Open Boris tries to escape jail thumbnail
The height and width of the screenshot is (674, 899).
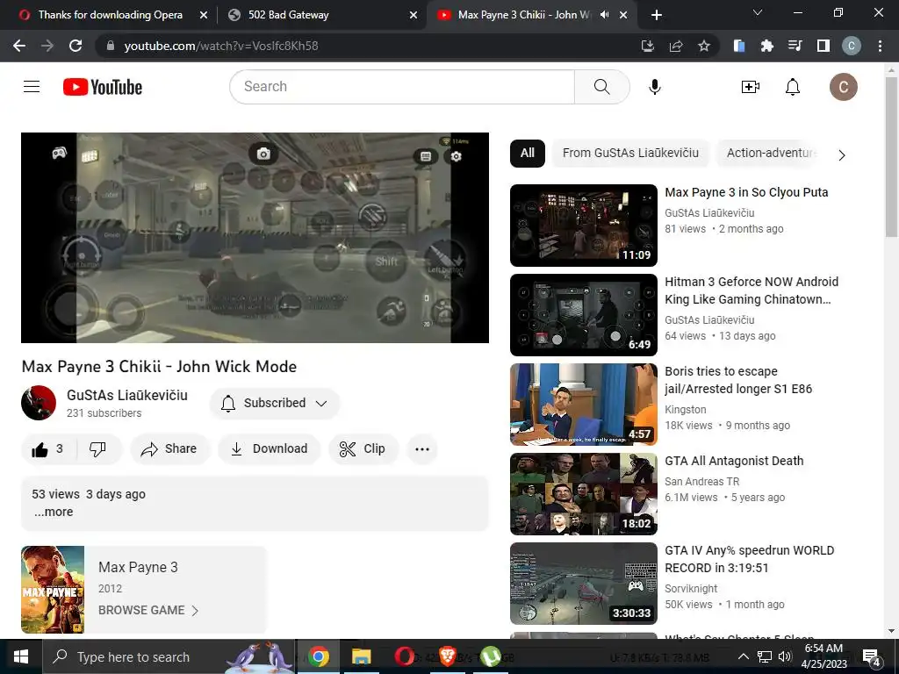584,404
